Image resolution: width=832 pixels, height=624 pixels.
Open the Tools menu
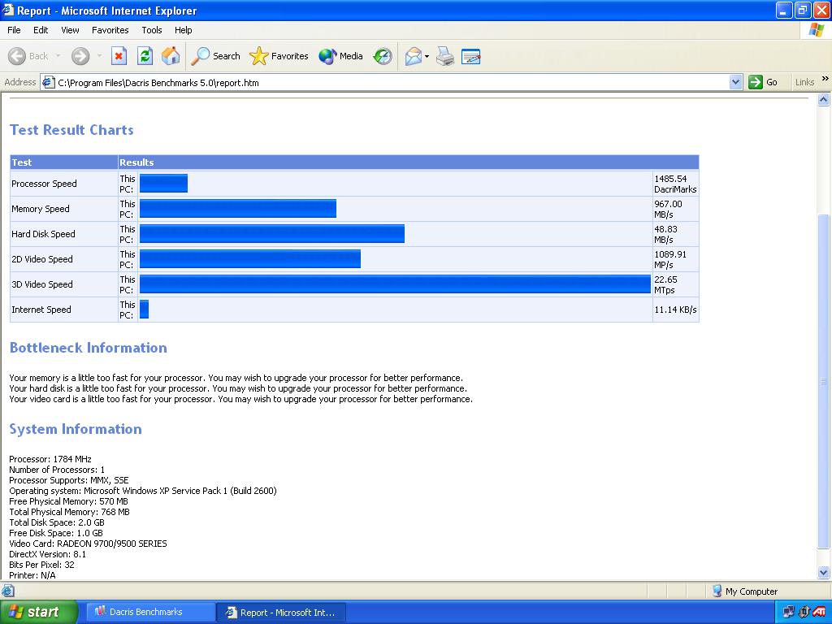click(x=151, y=30)
